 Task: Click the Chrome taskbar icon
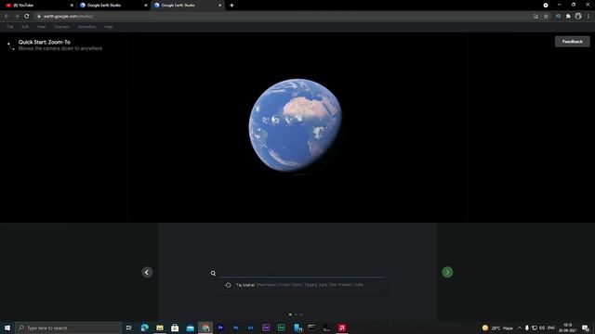205,328
